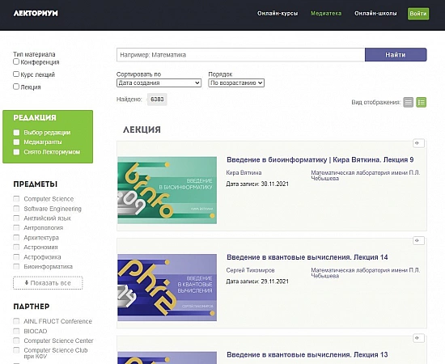Click Дата записи: 29.11.2021 text
This screenshot has height=364, width=445.
[257, 281]
